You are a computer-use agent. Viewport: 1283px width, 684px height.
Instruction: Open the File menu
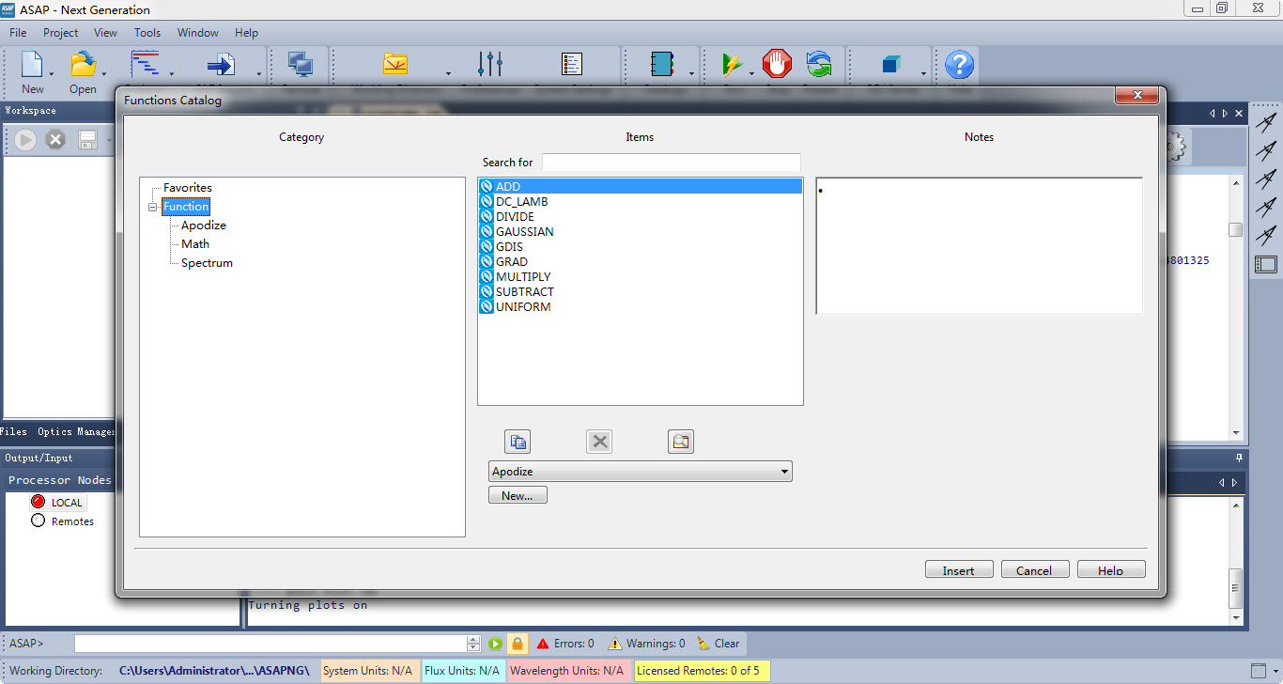[x=18, y=32]
